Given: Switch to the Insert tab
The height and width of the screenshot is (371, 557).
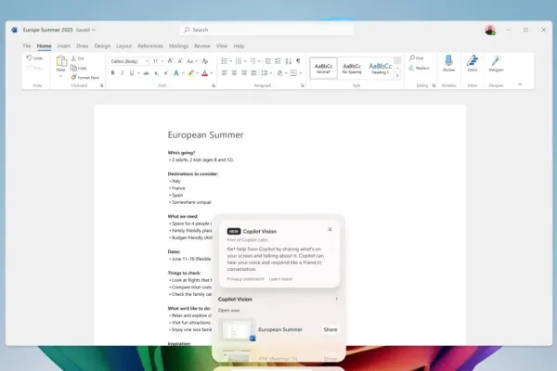Looking at the screenshot, I should [63, 45].
